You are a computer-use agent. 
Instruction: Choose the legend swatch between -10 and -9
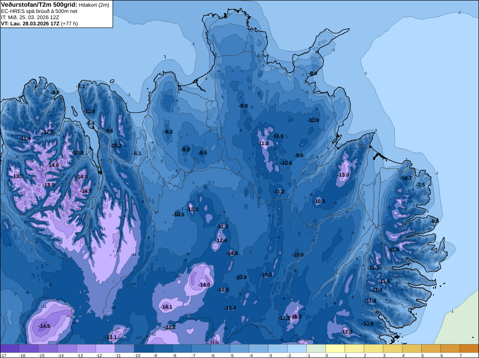144,348
